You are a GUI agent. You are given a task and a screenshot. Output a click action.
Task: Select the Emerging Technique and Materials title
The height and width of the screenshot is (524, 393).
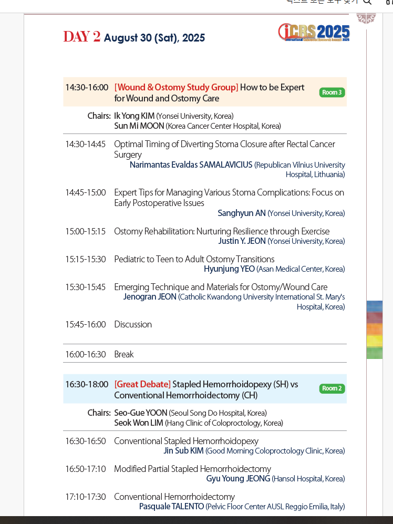coord(221,287)
